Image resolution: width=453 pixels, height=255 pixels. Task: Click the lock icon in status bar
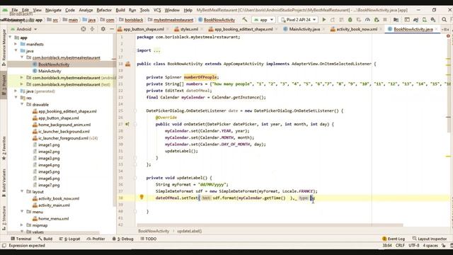tap(444, 246)
